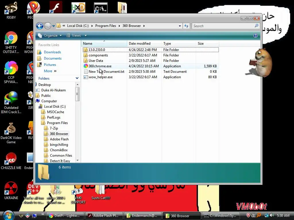Click the Windows Start orb
Image resolution: width=294 pixels, height=220 pixels.
[8, 215]
